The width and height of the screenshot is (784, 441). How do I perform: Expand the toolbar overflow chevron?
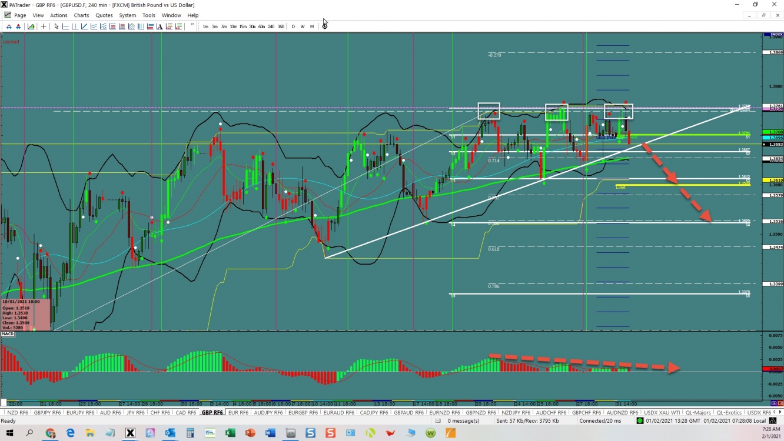pyautogui.click(x=192, y=25)
